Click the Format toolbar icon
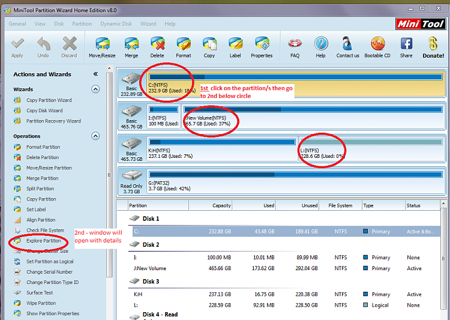Screen dimensions: 450x320 pyautogui.click(x=184, y=44)
